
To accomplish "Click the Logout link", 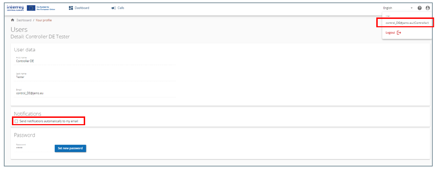I will click(390, 33).
